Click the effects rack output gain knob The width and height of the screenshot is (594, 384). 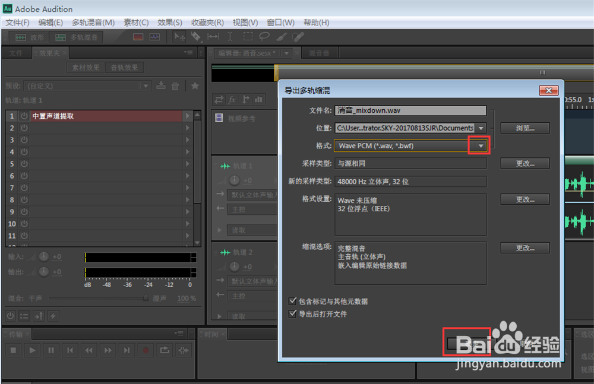click(x=44, y=271)
